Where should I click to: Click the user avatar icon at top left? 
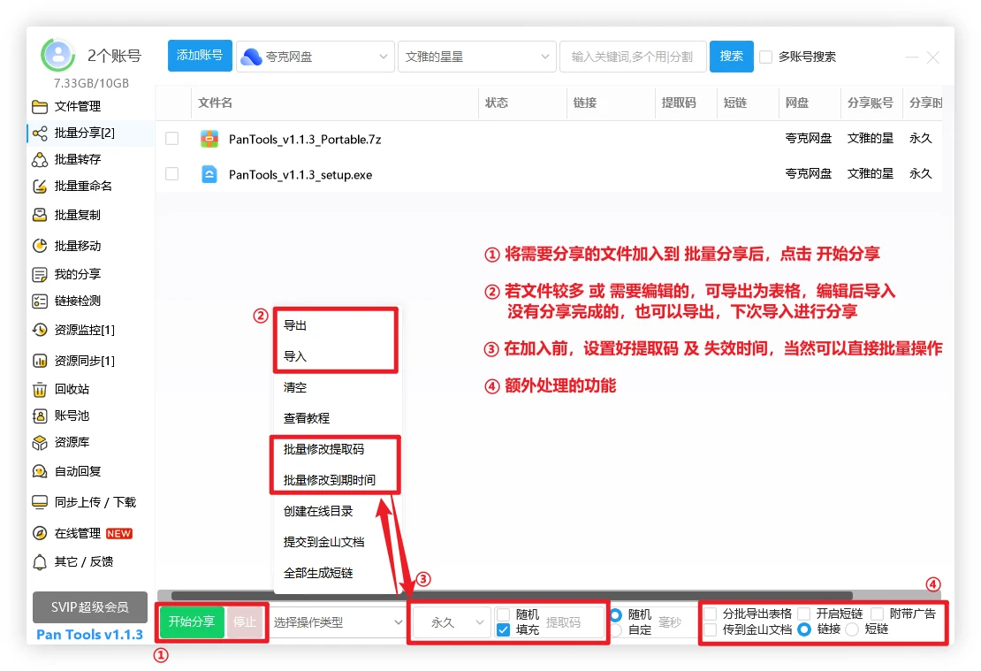click(x=59, y=56)
